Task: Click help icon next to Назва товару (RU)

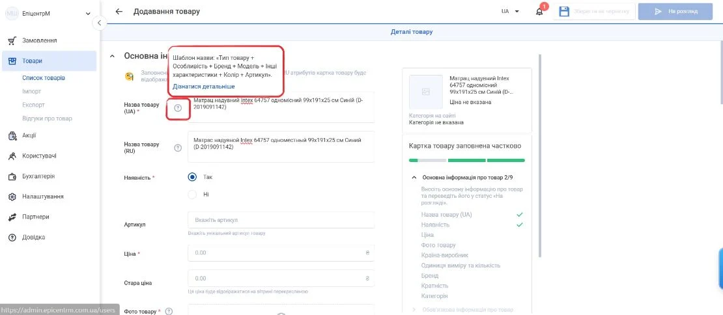Action: pos(178,147)
